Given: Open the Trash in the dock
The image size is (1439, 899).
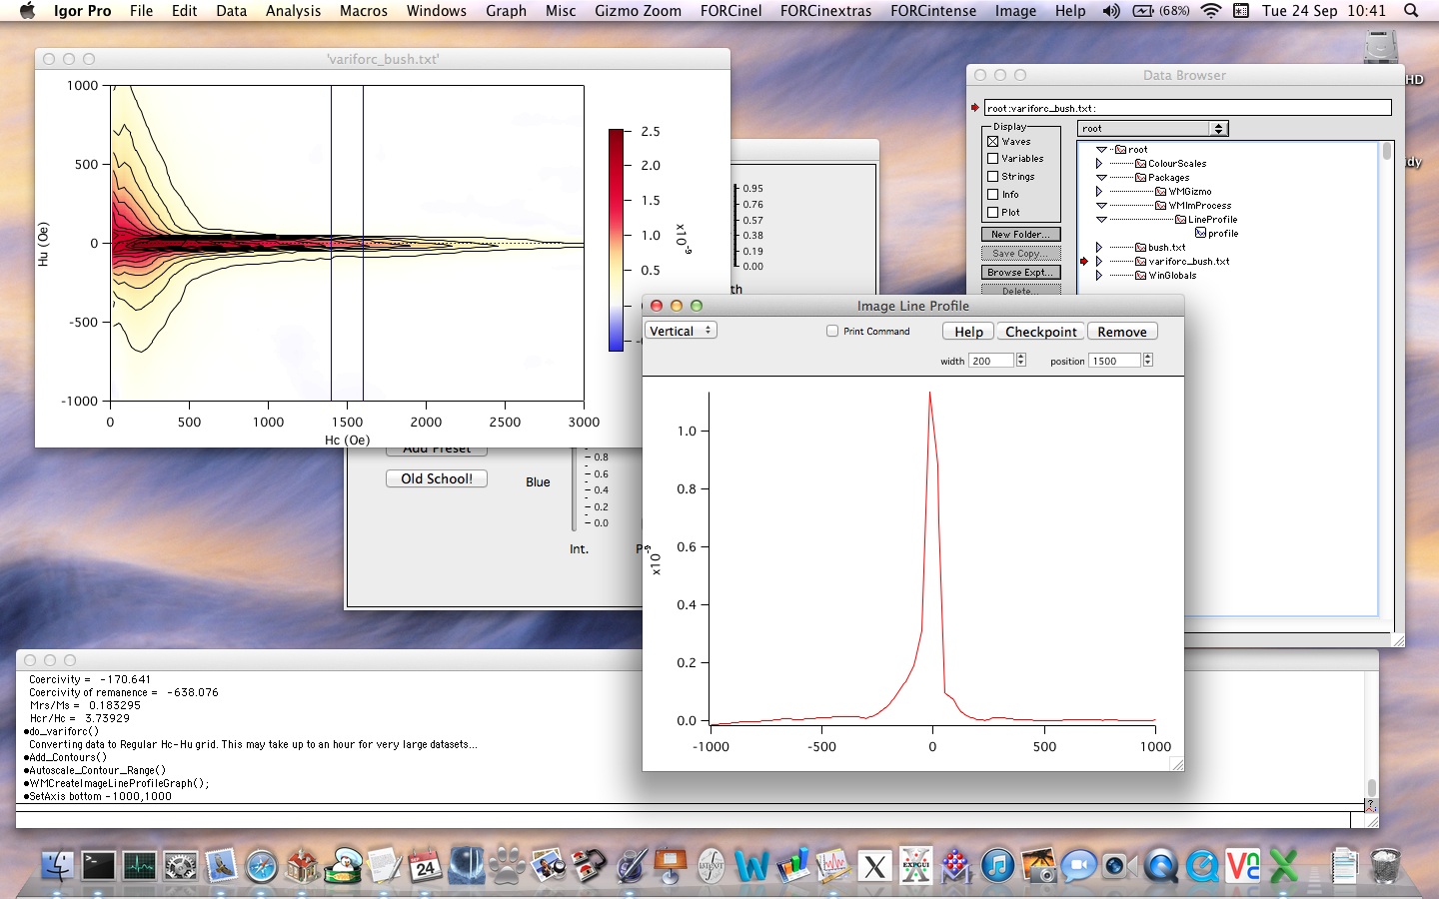Looking at the screenshot, I should (1385, 866).
